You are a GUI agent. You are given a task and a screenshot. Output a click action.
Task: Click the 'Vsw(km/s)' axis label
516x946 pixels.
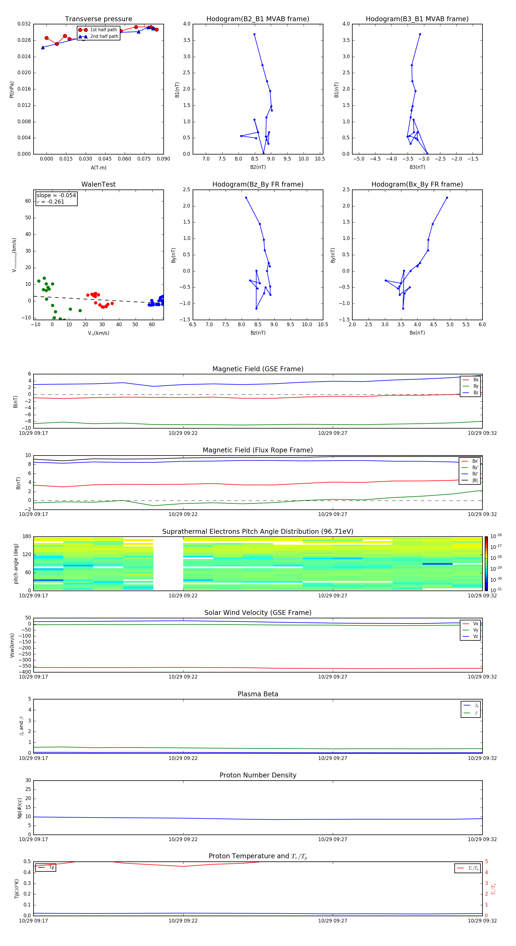[x=11, y=645]
